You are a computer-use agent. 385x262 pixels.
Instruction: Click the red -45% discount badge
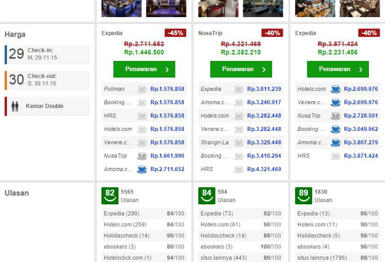point(175,33)
